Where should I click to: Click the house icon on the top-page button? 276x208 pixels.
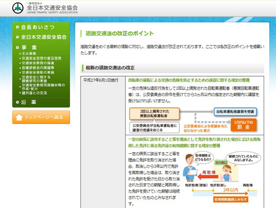(19, 117)
